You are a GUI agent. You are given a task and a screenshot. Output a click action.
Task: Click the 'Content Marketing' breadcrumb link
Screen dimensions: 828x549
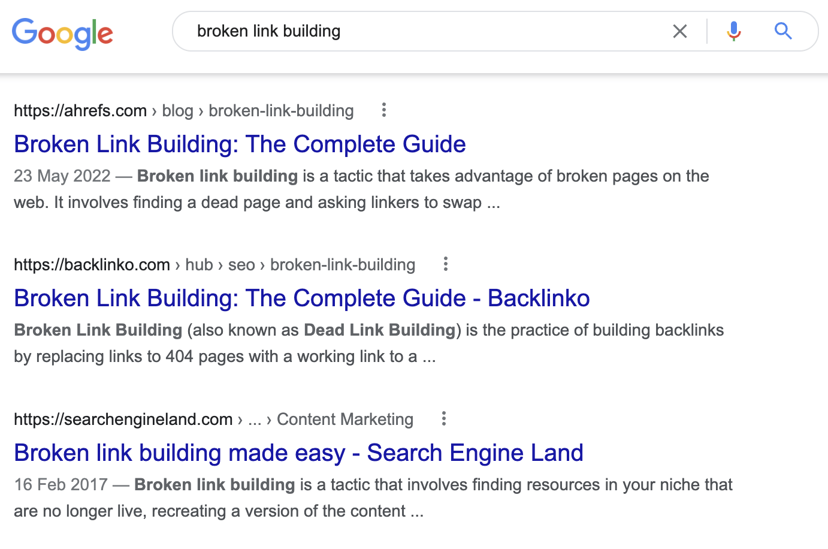point(345,419)
